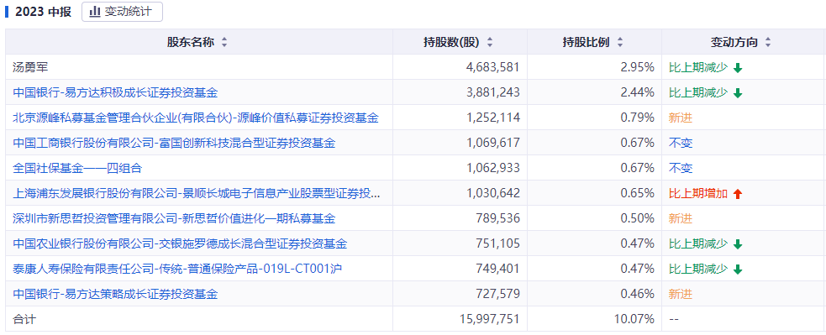Open the 变动统计 button
826x335 pixels.
[x=122, y=12]
